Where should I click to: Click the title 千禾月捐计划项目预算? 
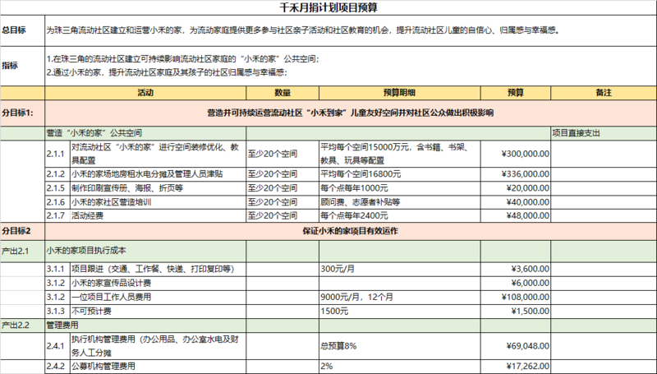pyautogui.click(x=329, y=7)
